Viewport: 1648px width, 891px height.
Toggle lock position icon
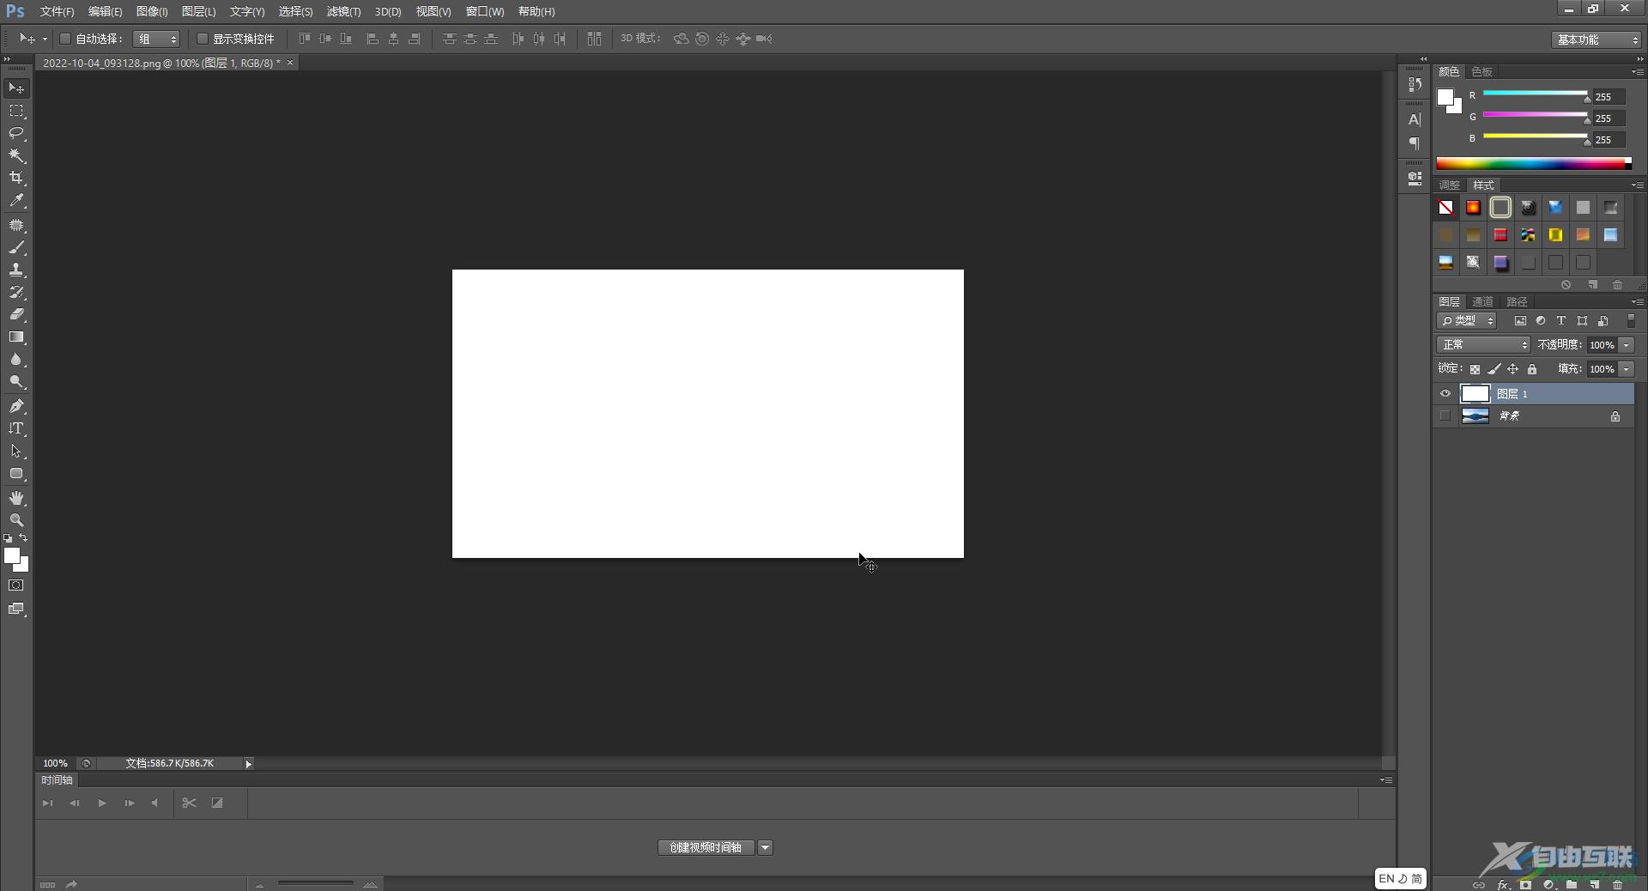[x=1513, y=369]
